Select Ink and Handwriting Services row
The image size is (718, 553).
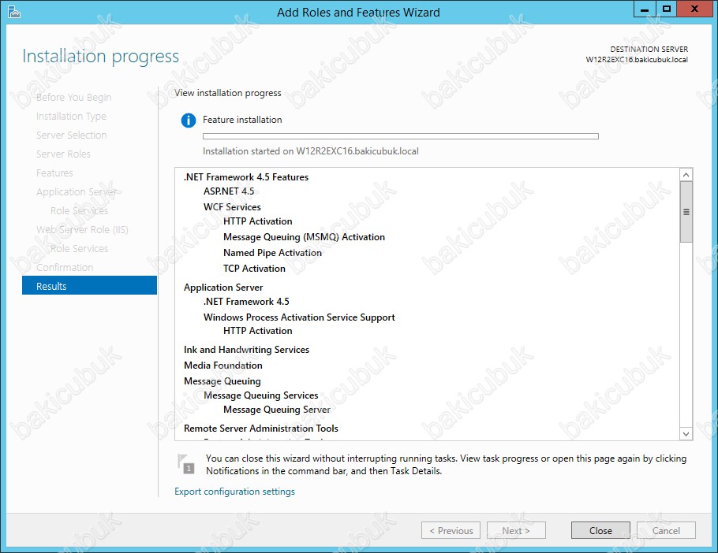(x=246, y=350)
